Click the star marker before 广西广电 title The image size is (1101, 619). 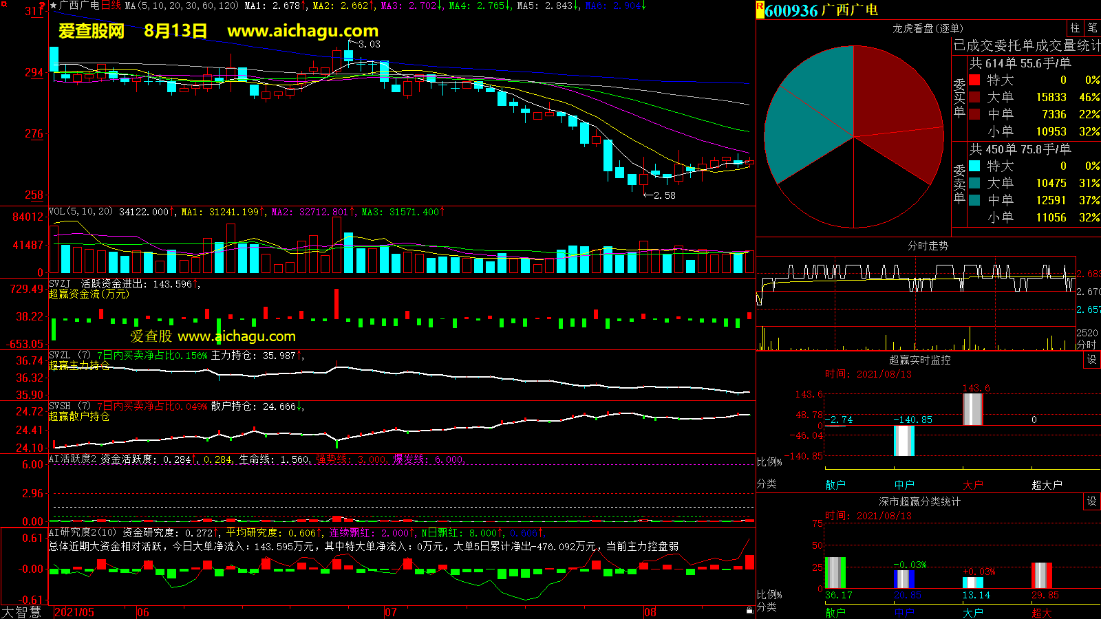[54, 6]
